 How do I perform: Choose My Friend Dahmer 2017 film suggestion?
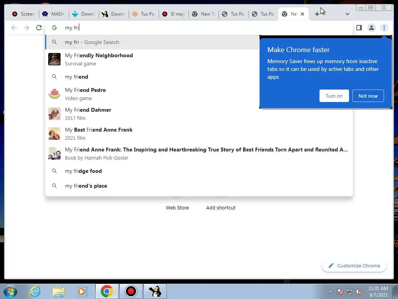pos(199,114)
